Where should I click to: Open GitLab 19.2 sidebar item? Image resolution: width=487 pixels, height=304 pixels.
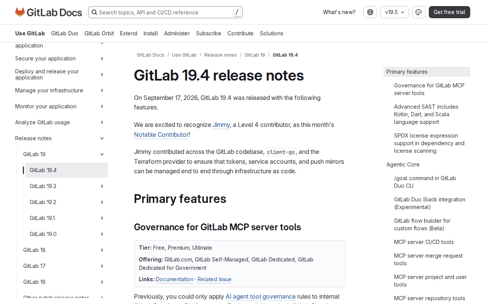click(x=43, y=202)
